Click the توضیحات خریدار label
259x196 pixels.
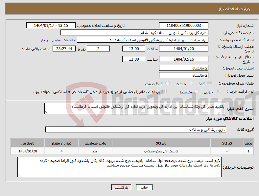(x=238, y=168)
